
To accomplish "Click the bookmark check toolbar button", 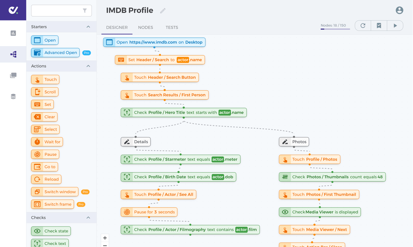I will pos(379,26).
